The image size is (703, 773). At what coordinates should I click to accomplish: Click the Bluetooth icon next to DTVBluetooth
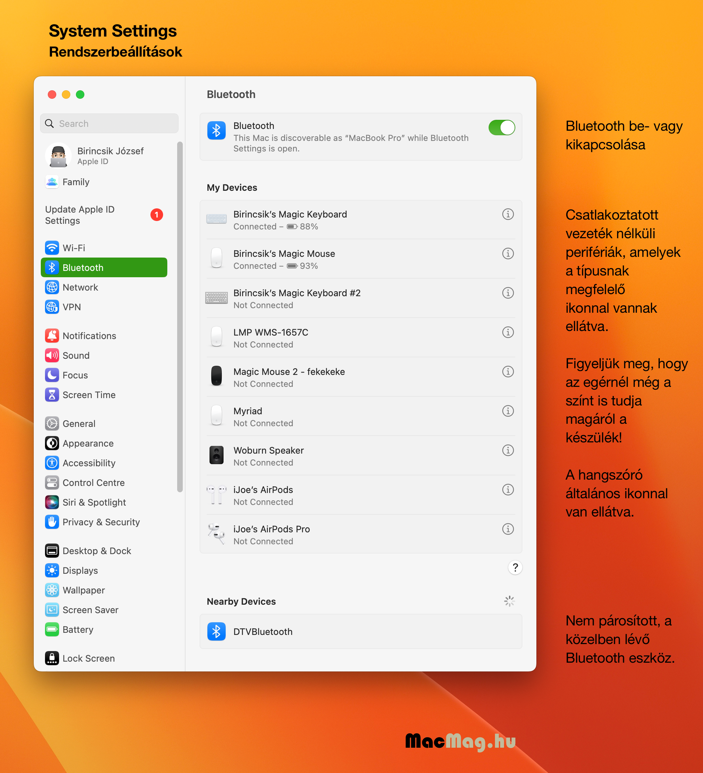click(216, 631)
